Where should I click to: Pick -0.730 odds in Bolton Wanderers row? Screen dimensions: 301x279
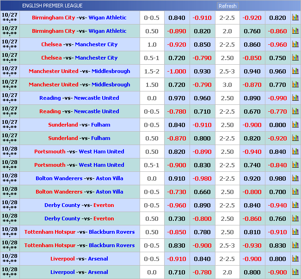[177, 192]
